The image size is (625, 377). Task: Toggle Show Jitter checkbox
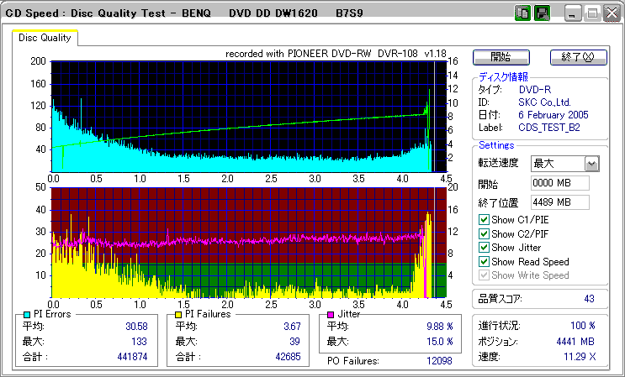point(484,248)
